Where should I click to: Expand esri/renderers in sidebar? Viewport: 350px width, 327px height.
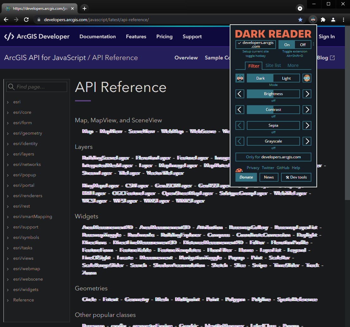pos(8,196)
